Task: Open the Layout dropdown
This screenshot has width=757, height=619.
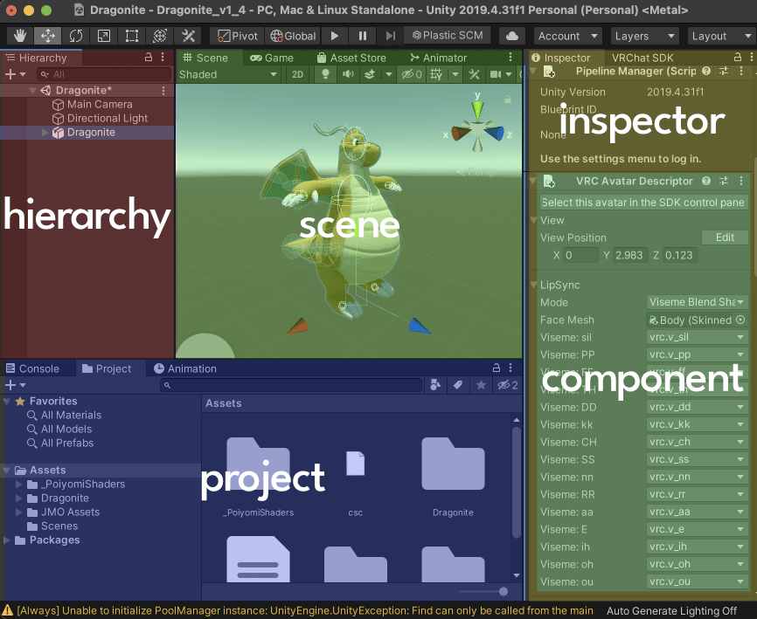Action: [721, 36]
